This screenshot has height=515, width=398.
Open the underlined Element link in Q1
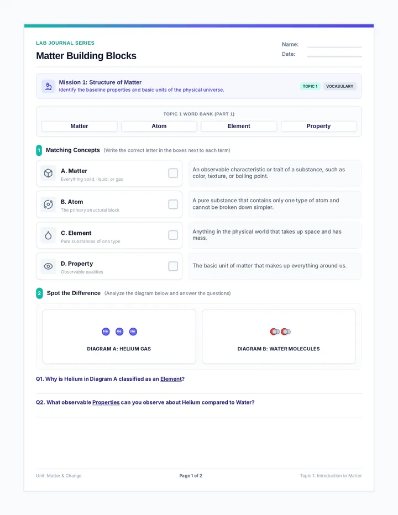[171, 379]
